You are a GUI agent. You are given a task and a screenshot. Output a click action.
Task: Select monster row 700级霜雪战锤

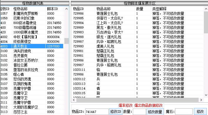click(32, 28)
